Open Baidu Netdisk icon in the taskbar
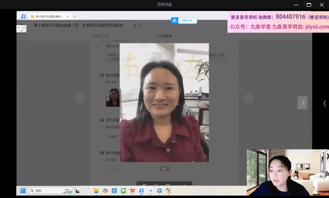 click(150, 191)
